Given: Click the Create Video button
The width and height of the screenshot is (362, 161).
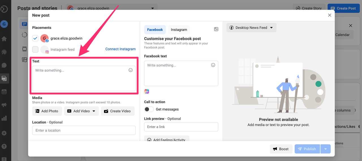Looking at the screenshot, I should (118, 111).
